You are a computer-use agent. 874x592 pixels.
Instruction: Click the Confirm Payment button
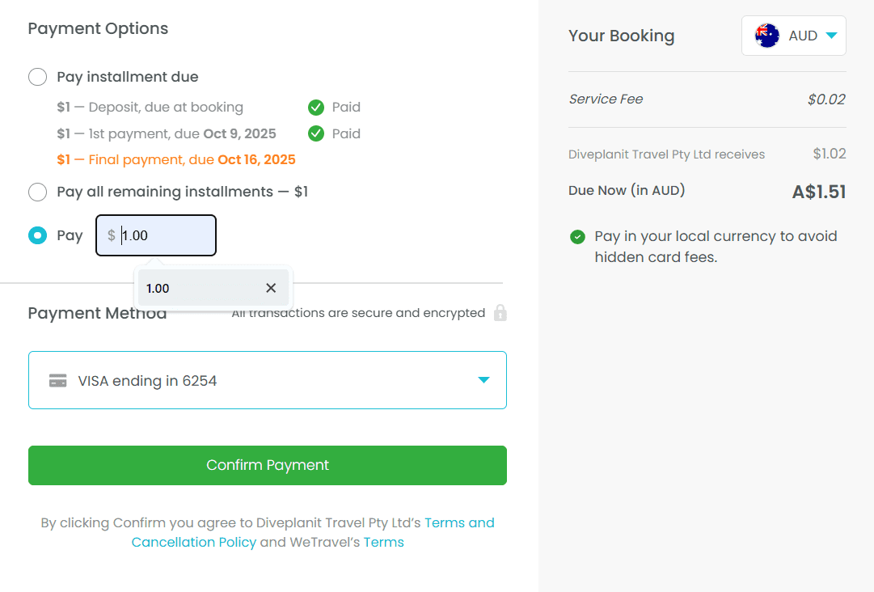click(267, 465)
